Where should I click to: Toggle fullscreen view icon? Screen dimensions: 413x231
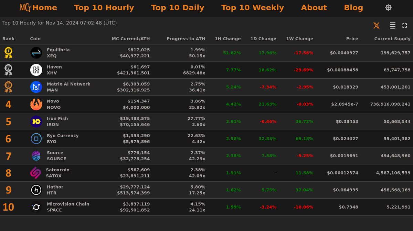click(404, 26)
